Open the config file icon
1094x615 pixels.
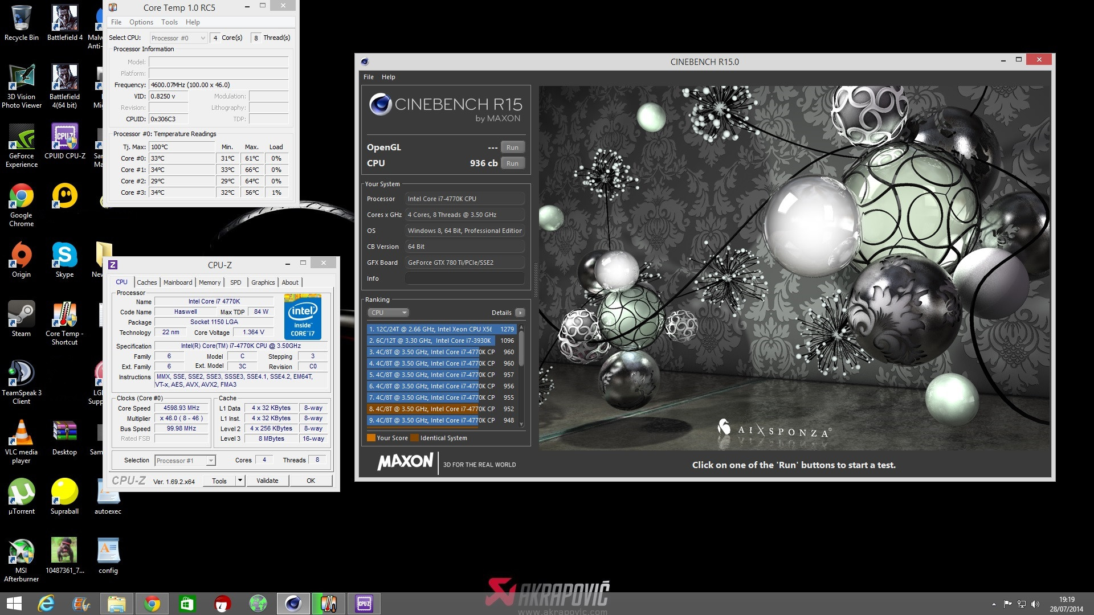tap(108, 555)
